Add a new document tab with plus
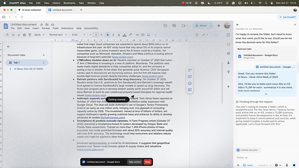 tap(44, 55)
